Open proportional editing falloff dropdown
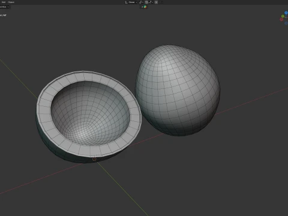 (161, 2)
